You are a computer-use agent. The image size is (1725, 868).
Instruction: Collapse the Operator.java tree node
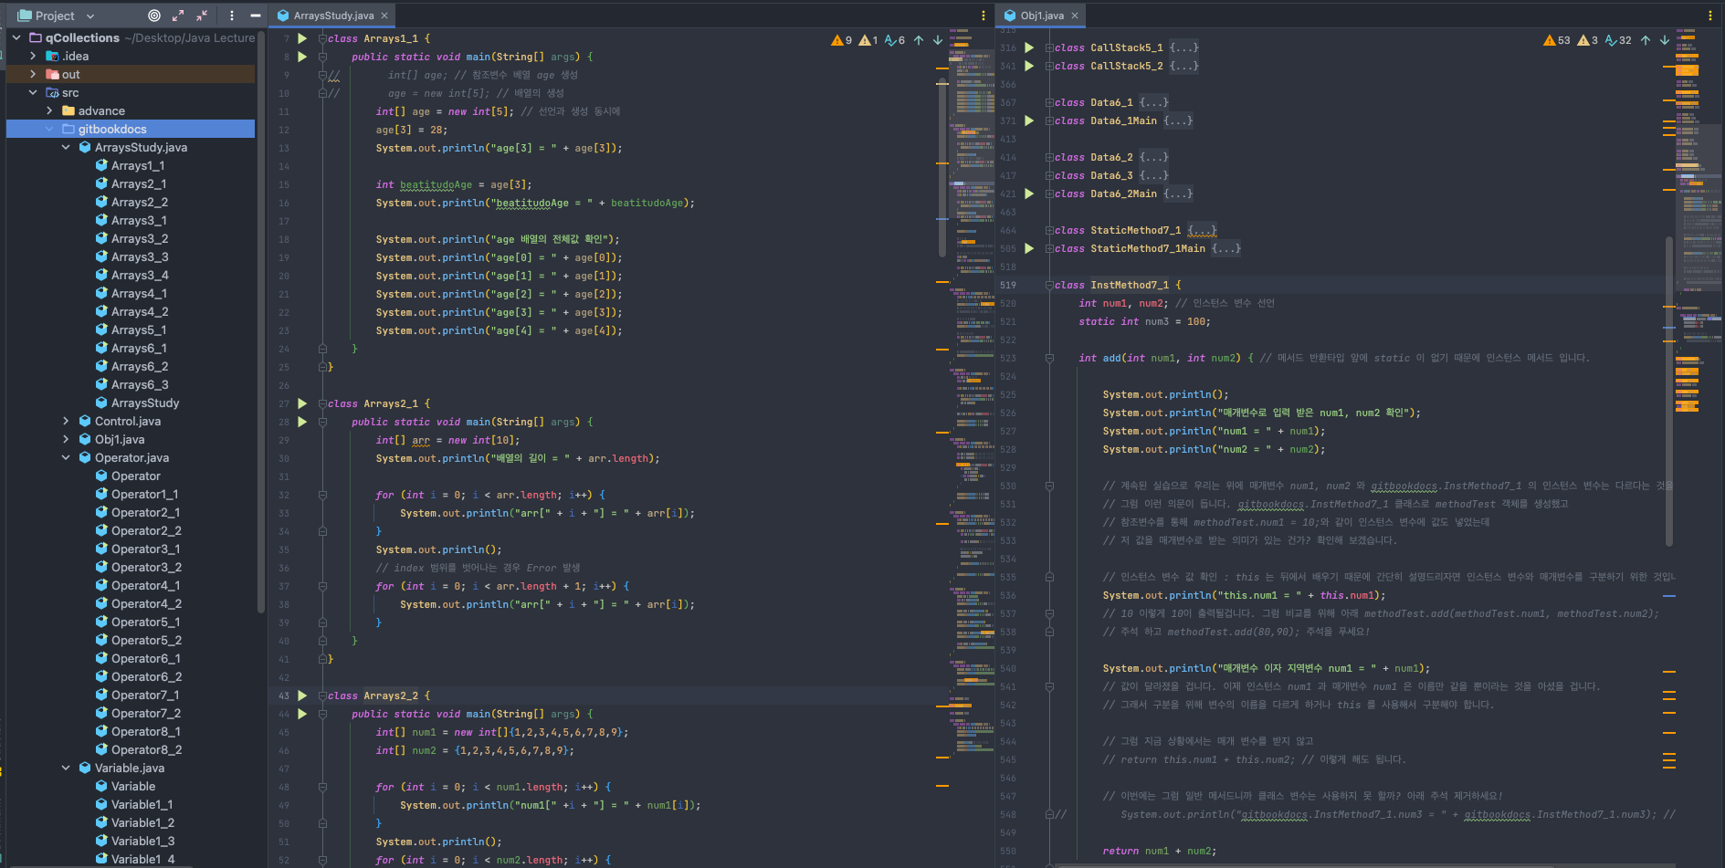pos(66,457)
